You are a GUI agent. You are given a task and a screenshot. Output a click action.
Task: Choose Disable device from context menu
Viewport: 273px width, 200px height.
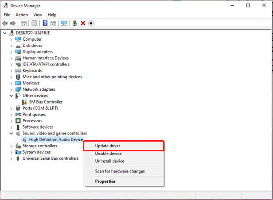124,154
